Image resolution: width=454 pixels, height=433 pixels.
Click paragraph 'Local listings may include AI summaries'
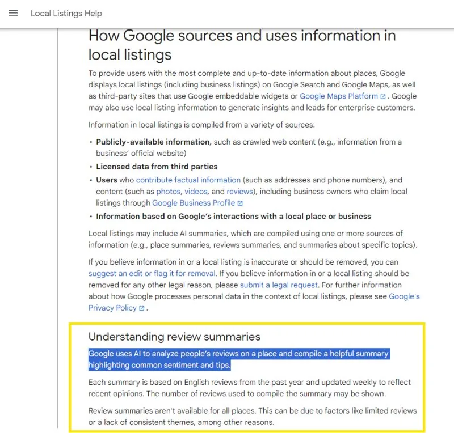(253, 239)
